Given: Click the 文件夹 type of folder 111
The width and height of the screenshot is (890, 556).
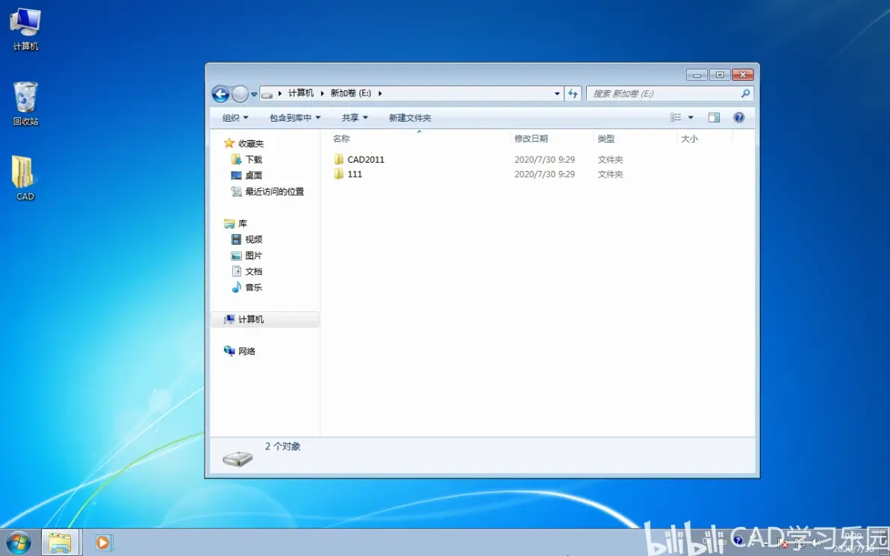Looking at the screenshot, I should point(610,174).
